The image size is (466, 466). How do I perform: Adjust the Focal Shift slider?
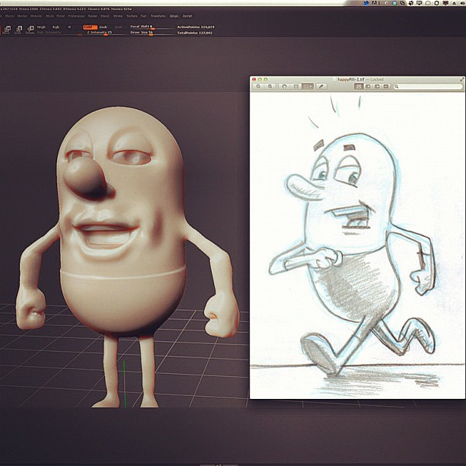[x=151, y=27]
